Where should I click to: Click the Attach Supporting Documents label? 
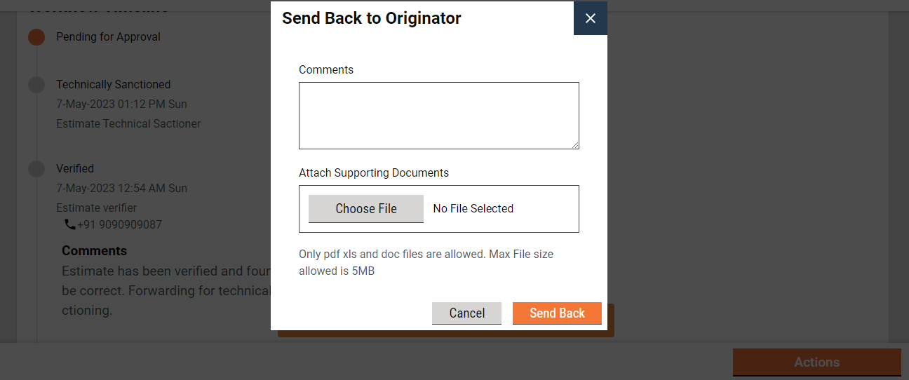coord(373,173)
